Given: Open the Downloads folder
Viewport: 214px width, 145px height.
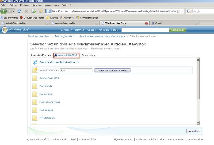Looking at the screenshot, I should (45, 86).
